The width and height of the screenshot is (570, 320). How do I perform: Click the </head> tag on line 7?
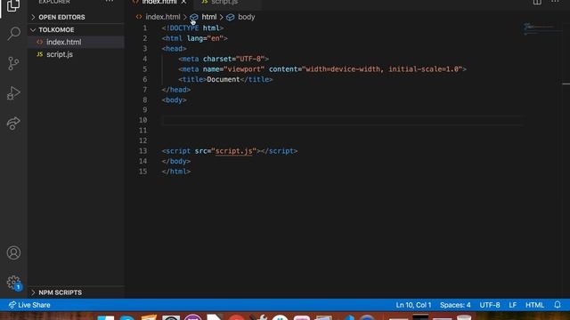click(x=176, y=90)
